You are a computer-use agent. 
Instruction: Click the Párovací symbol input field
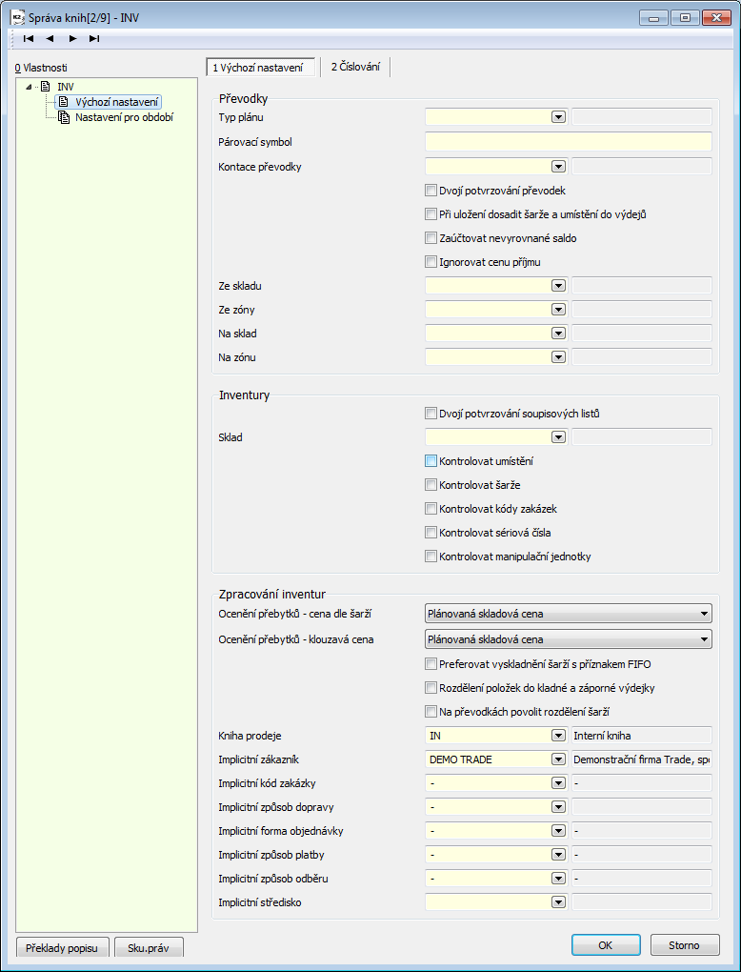tap(569, 141)
